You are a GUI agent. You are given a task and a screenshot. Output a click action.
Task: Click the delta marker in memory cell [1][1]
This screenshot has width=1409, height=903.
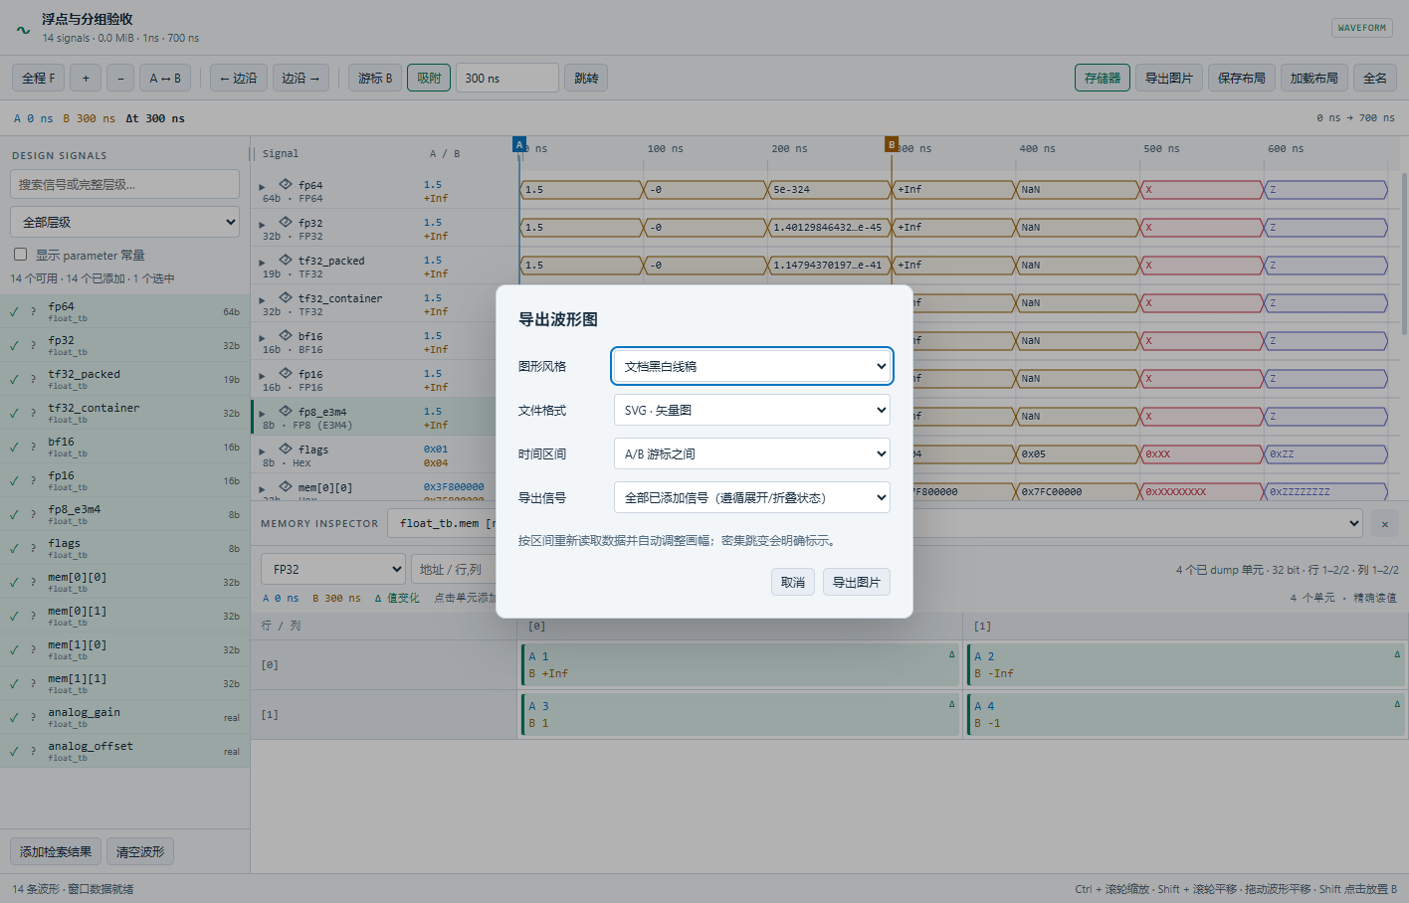tap(1397, 704)
